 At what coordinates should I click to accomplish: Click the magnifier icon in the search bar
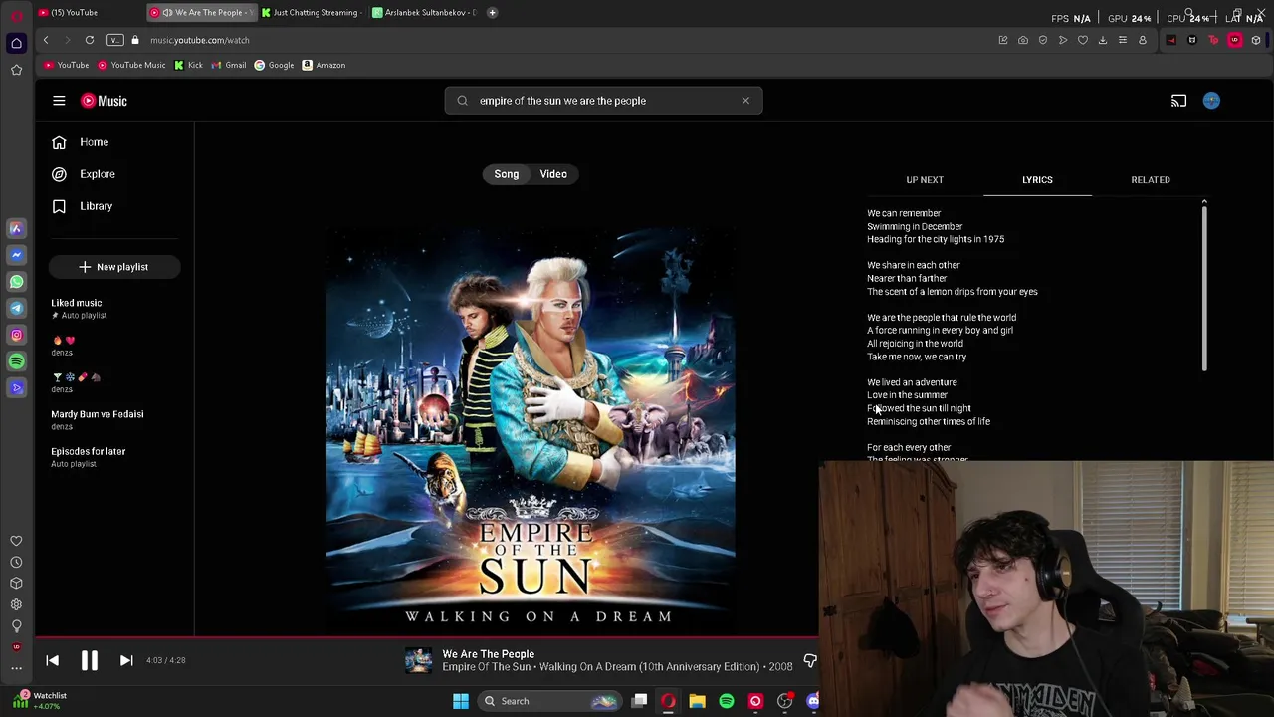462,101
